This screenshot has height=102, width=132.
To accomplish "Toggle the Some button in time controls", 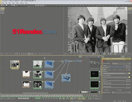I will (83, 98).
